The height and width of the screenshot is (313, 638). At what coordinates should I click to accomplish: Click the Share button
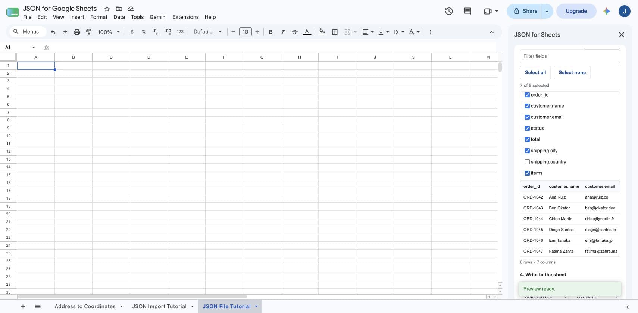525,11
